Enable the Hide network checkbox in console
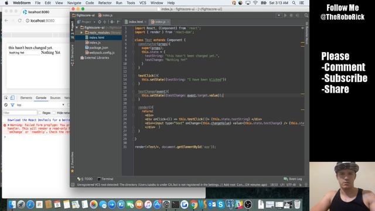Screen dimensions: 375x211 [54, 113]
